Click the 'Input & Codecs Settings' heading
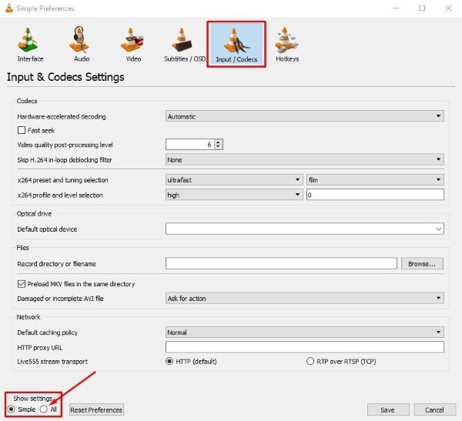 coord(65,77)
